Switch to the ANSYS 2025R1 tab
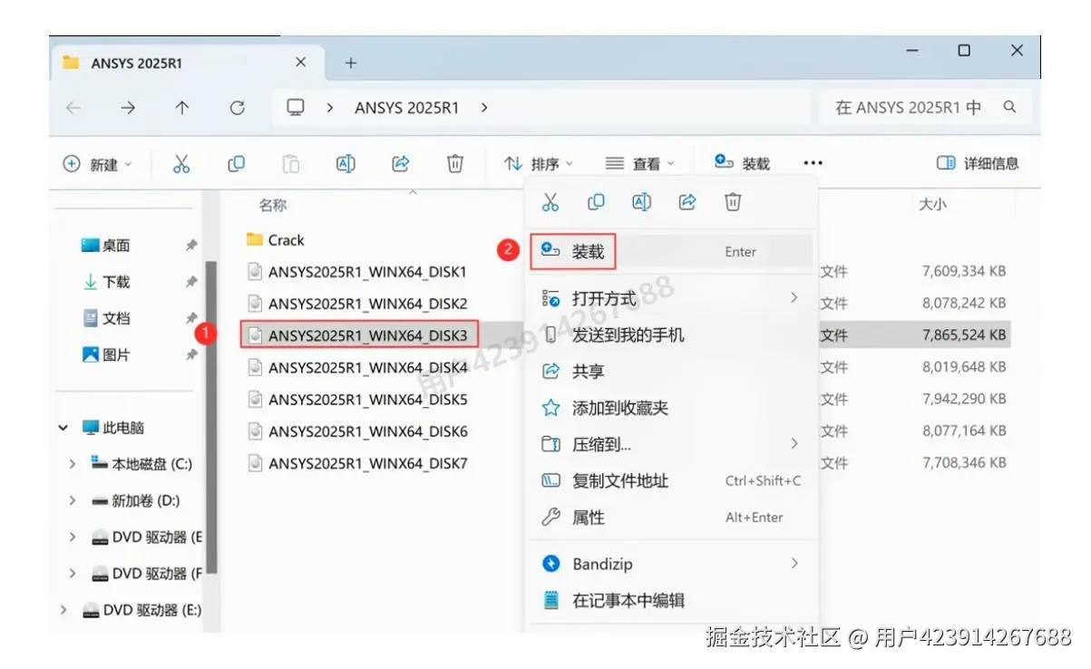Image resolution: width=1091 pixels, height=669 pixels. [136, 62]
